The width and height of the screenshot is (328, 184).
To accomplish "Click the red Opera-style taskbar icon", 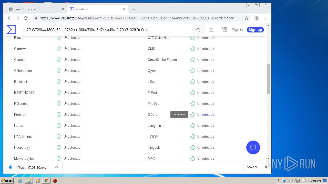I will (x=55, y=181).
